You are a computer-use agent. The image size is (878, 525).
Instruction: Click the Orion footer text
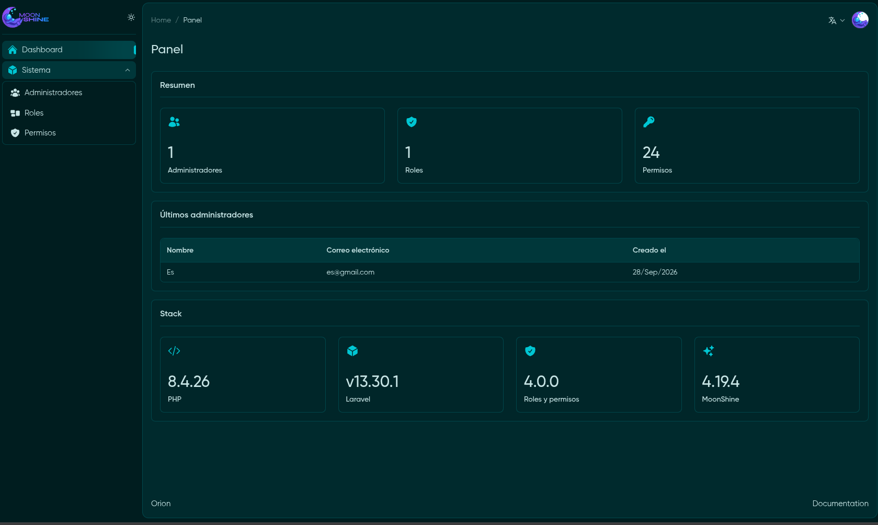click(161, 504)
